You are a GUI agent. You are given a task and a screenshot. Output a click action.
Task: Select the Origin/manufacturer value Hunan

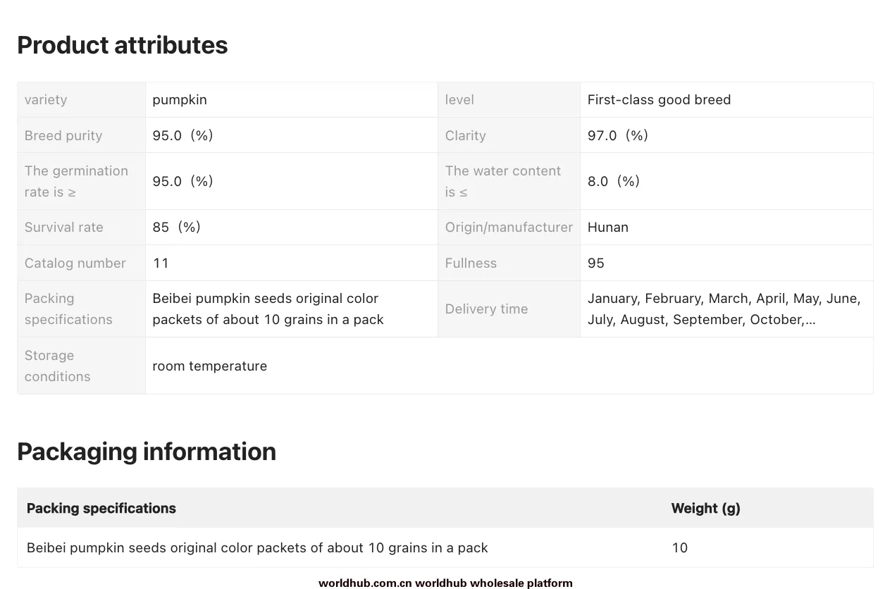pos(608,227)
